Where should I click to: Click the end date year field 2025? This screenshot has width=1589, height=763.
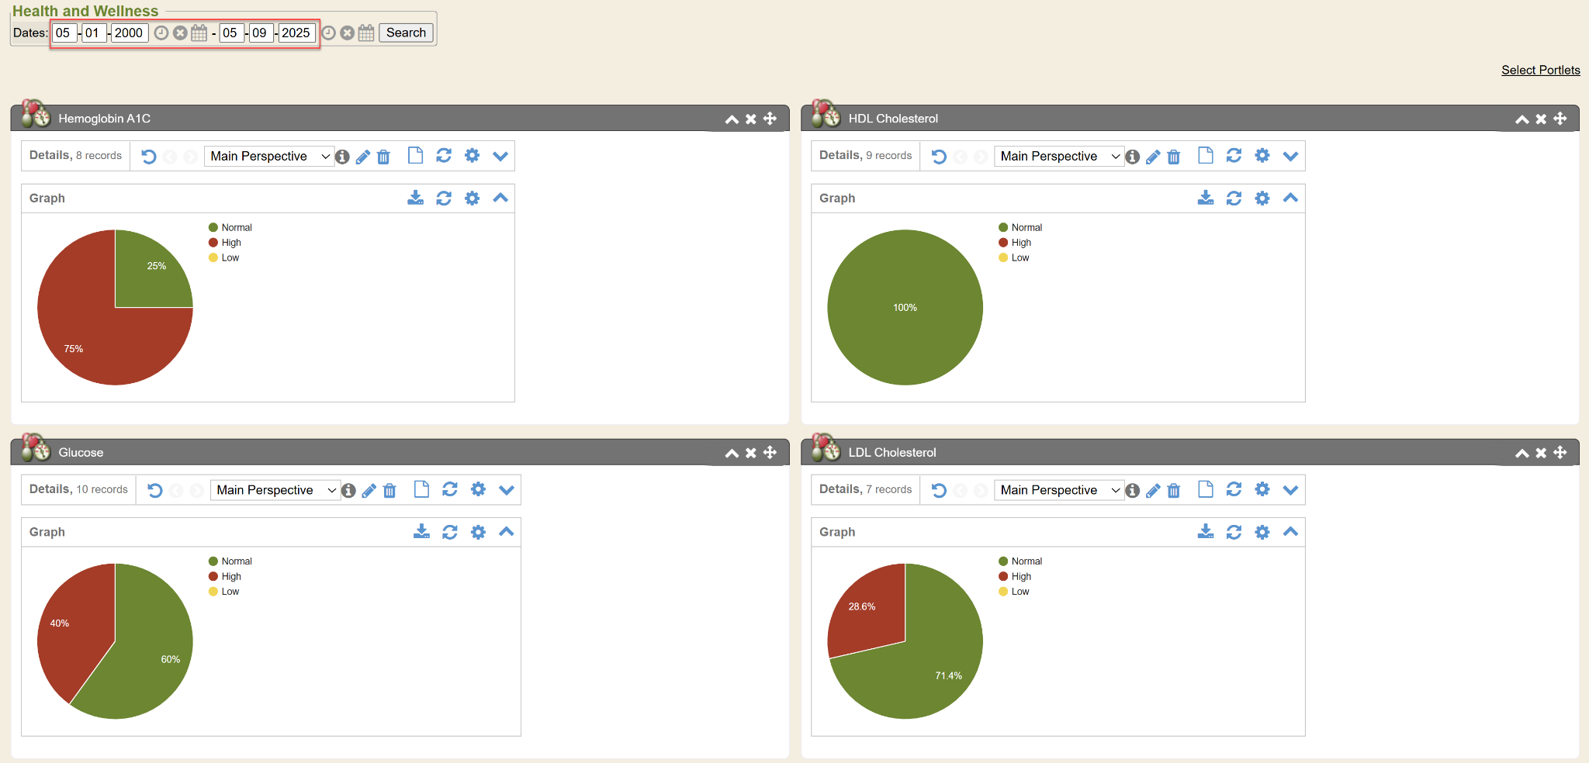pos(296,33)
